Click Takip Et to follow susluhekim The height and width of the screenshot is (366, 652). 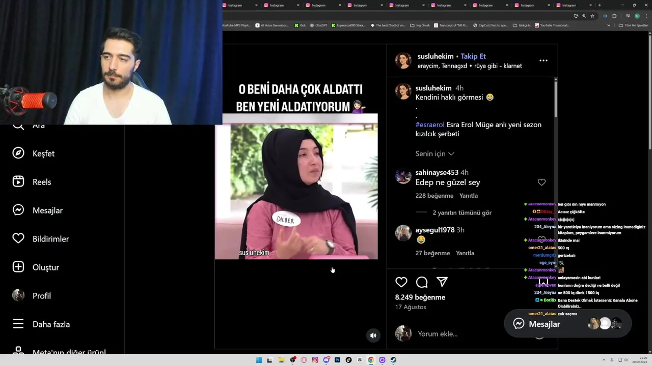click(x=473, y=56)
